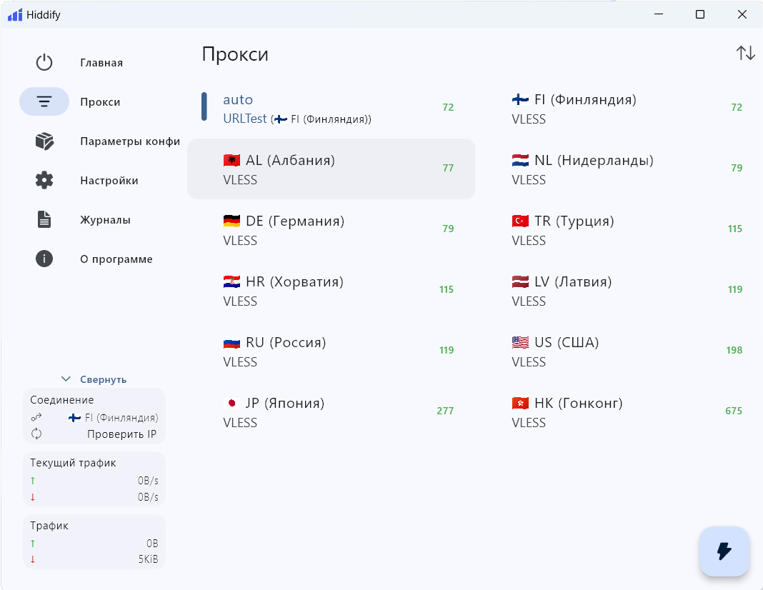Click the О программе info icon
Image resolution: width=763 pixels, height=590 pixels.
[44, 259]
